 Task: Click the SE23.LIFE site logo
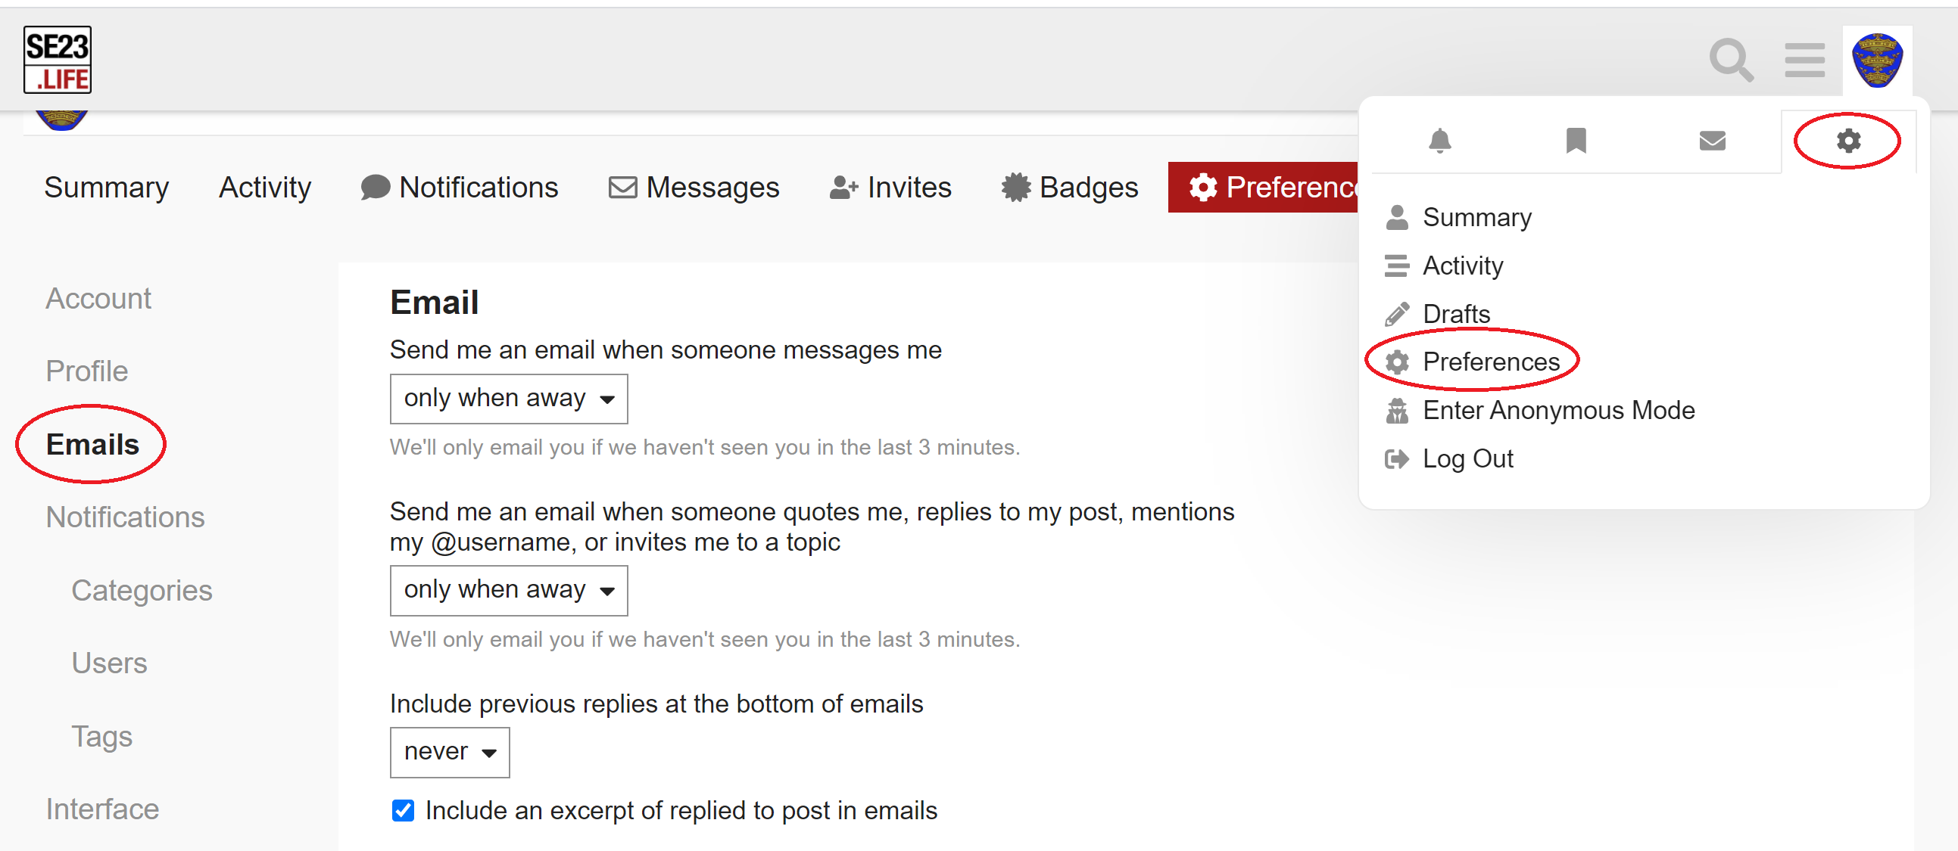58,60
